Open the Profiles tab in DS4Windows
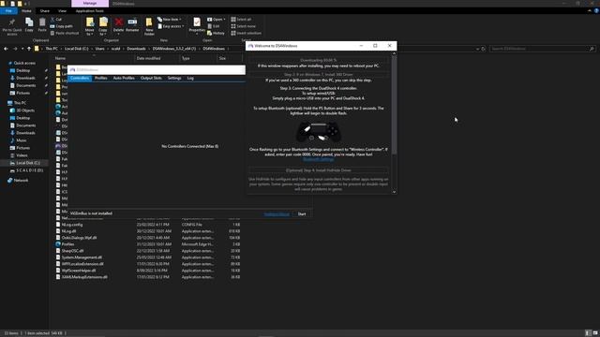 tap(100, 78)
